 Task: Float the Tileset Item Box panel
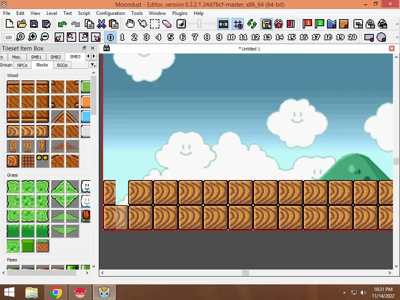[84, 48]
